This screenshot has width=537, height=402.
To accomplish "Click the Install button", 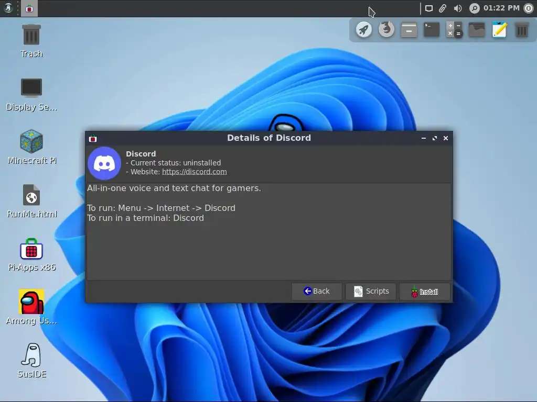I will tap(425, 292).
